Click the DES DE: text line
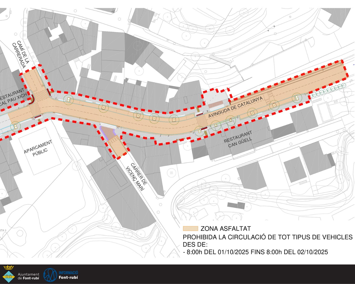 [x=195, y=245]
